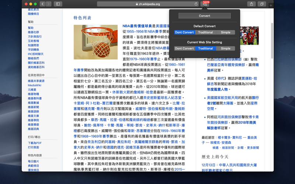Open sidebar link 維基物種

pos(34,94)
